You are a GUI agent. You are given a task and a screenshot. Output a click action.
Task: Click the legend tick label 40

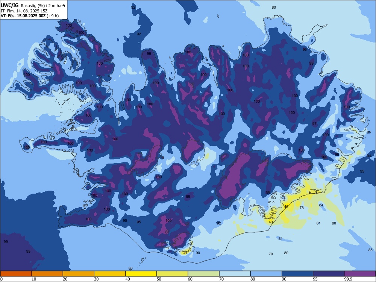pos(127,279)
